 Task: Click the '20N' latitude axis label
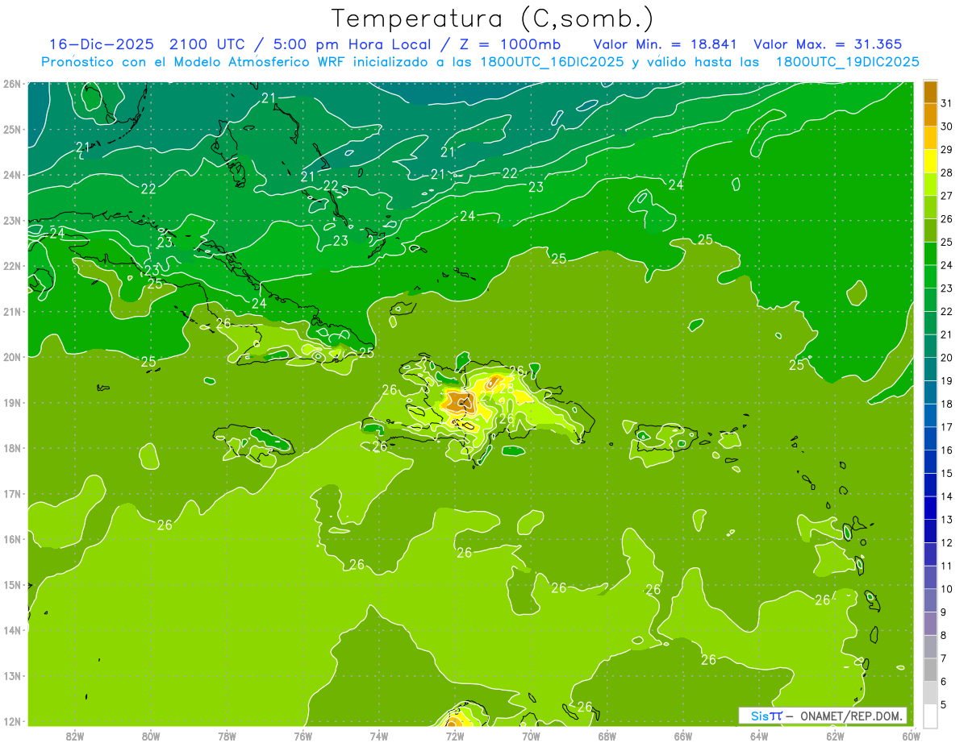pos(12,357)
